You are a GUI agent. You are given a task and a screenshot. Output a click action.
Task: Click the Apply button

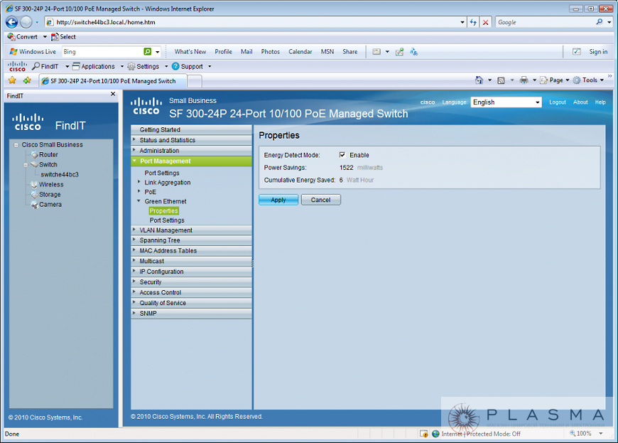point(278,200)
